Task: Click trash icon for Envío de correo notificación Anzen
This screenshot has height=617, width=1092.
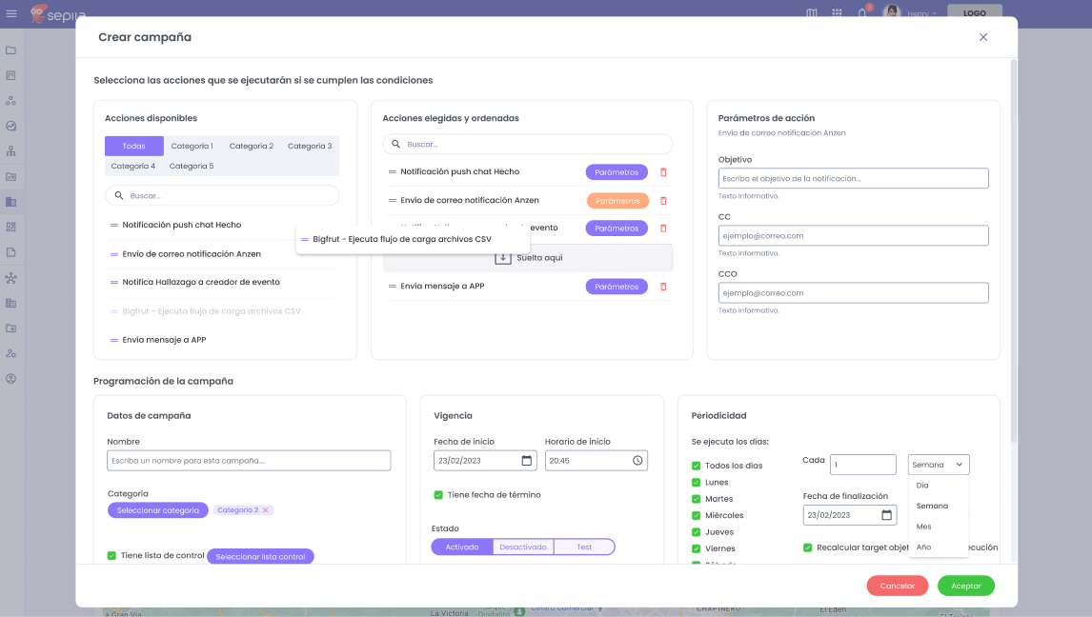Action: 663,201
